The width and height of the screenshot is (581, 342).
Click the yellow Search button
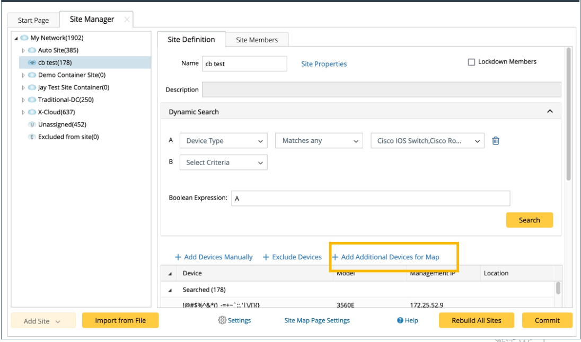tap(529, 220)
